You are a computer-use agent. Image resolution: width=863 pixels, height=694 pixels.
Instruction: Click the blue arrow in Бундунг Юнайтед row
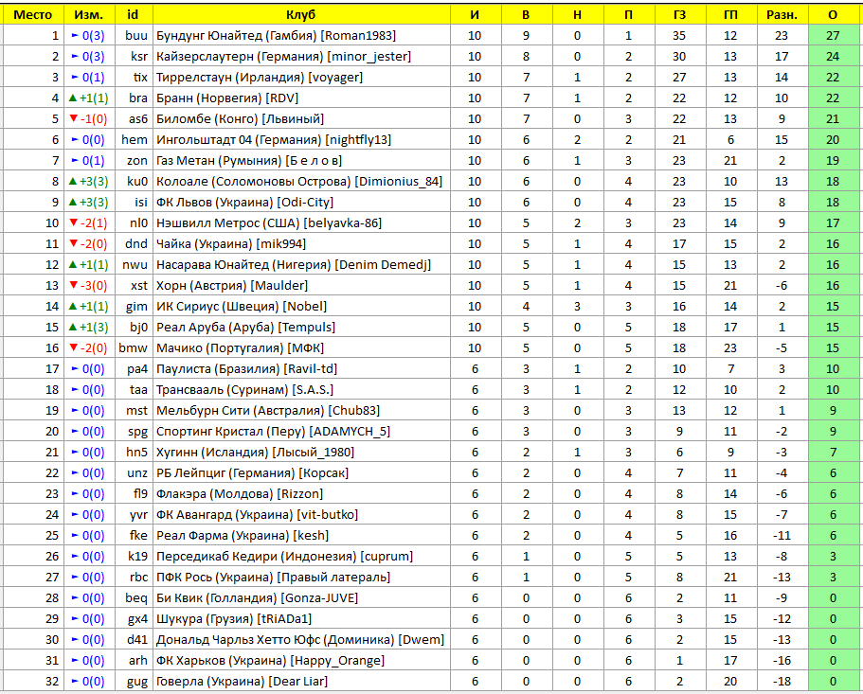coord(76,36)
